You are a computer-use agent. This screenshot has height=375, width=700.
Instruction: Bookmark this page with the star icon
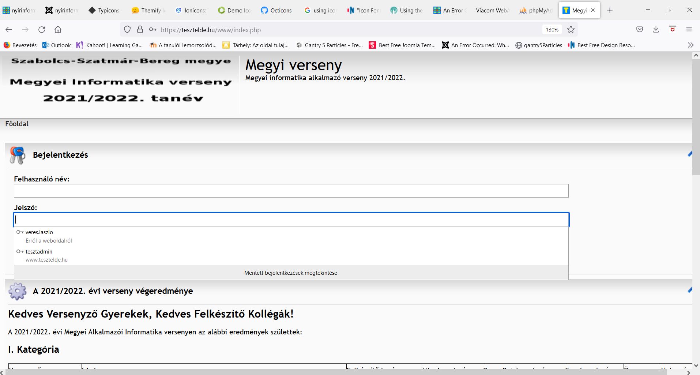571,30
